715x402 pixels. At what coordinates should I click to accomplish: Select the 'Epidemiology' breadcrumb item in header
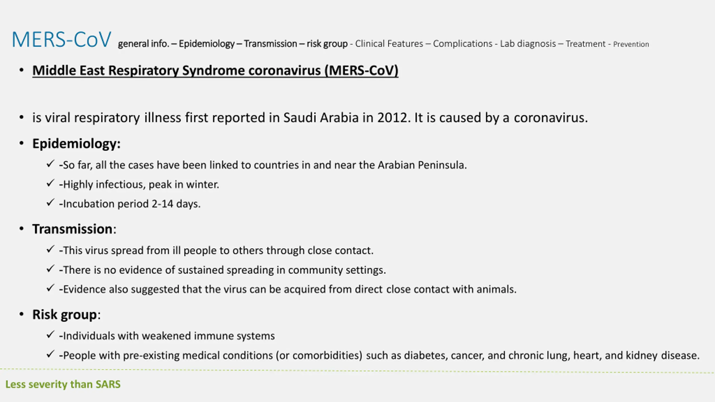click(207, 44)
